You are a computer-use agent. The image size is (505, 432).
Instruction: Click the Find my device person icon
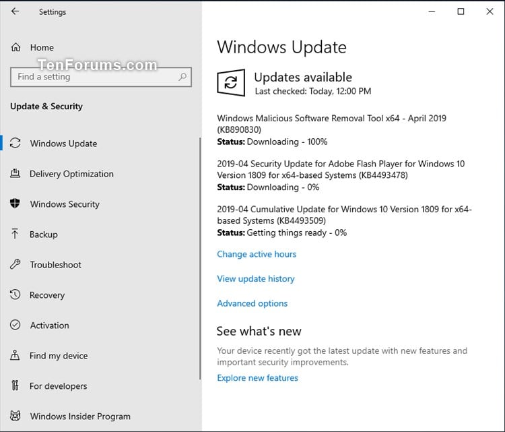pos(15,355)
